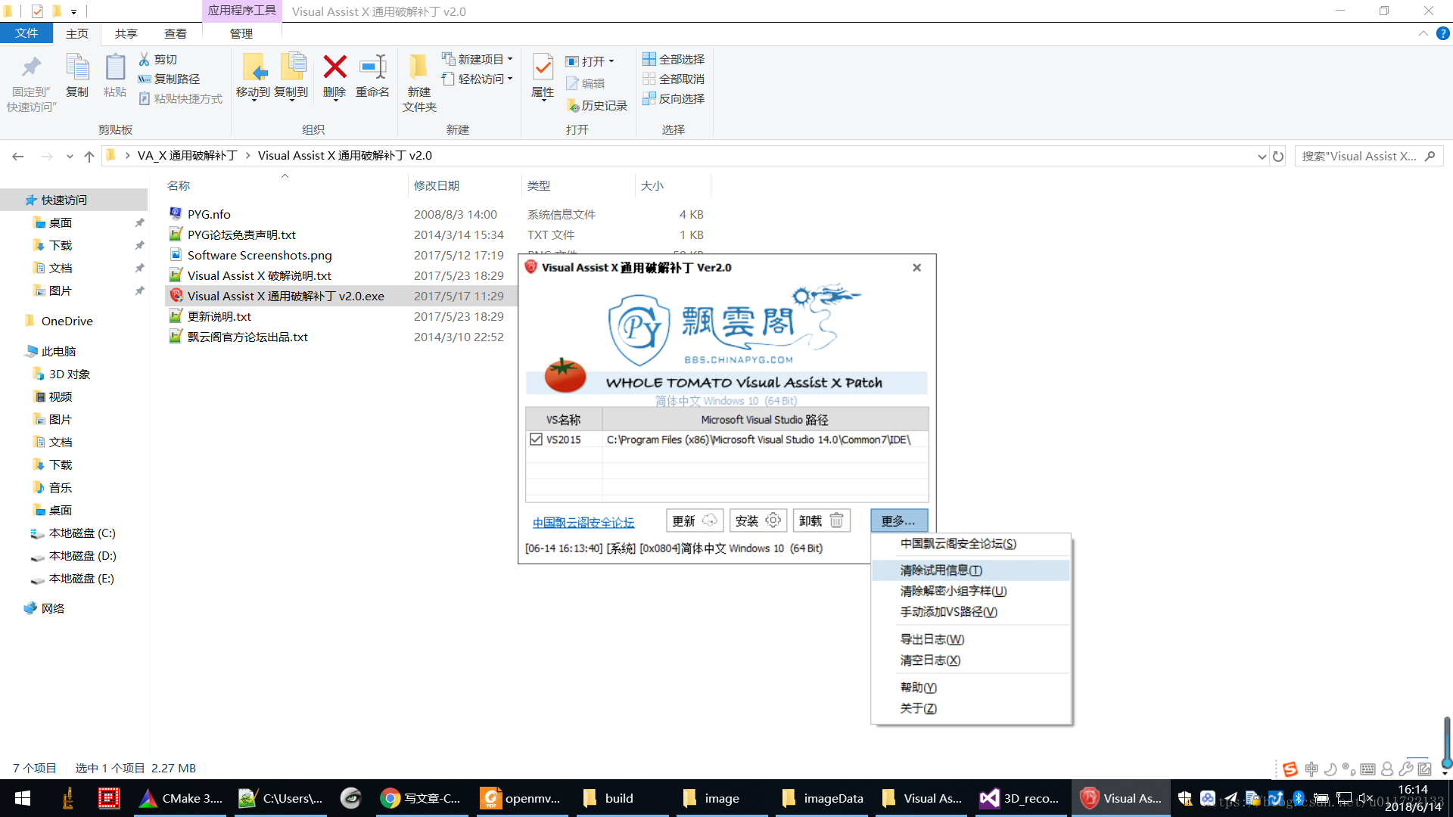The height and width of the screenshot is (817, 1453).
Task: Close the Visual Assist X patch dialog
Action: [x=916, y=267]
